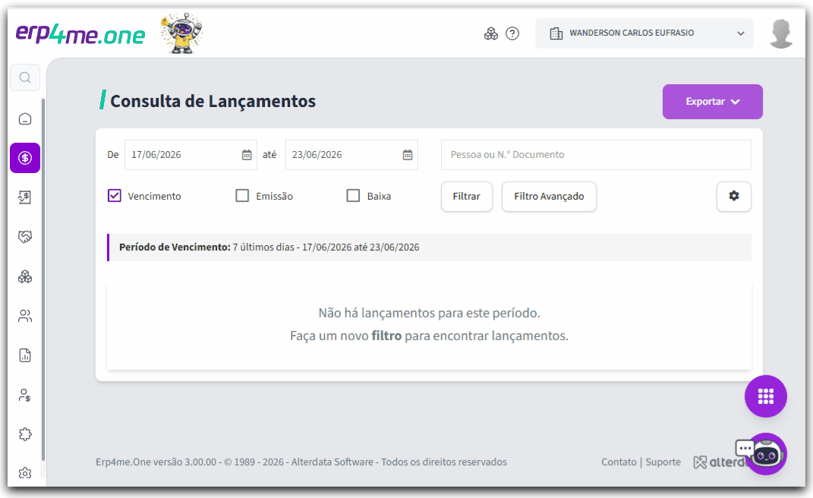Image resolution: width=813 pixels, height=498 pixels.
Task: Click the boxes icon in top header
Action: coord(491,33)
